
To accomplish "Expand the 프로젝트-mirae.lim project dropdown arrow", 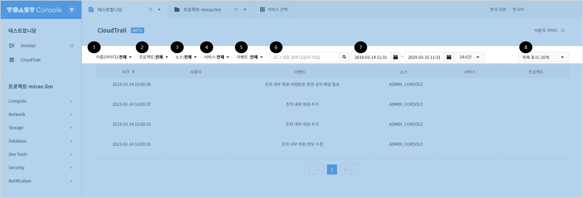I will click(245, 10).
